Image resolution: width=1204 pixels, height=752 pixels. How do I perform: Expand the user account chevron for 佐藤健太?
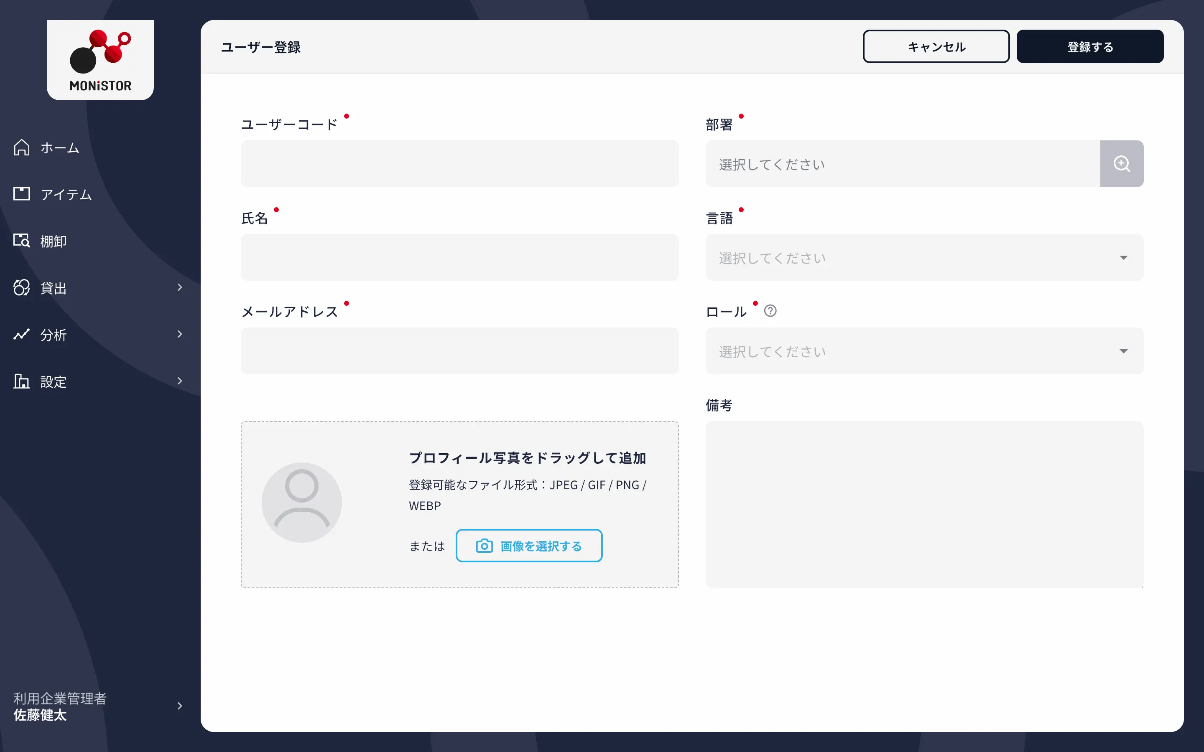[x=180, y=706]
